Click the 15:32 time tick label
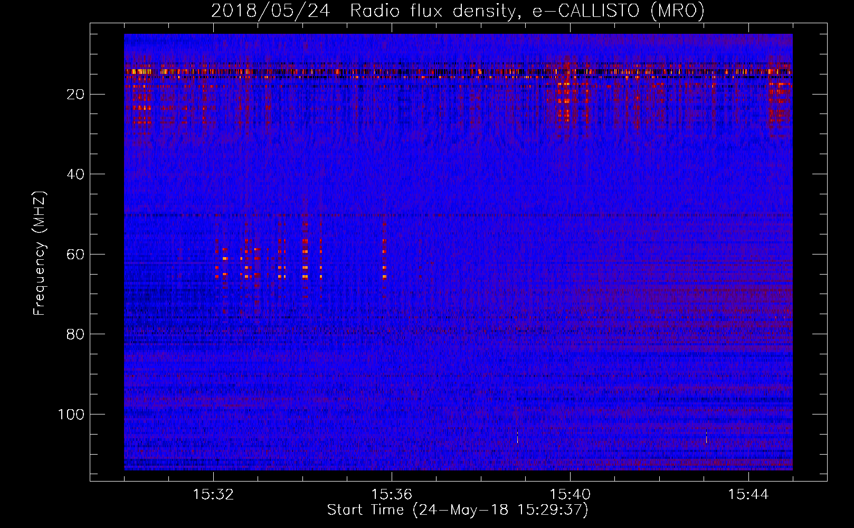Screen dimensions: 854x528 (x=213, y=495)
